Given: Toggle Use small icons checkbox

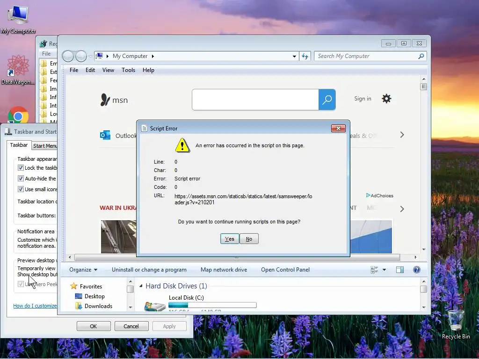Looking at the screenshot, I should pos(21,189).
